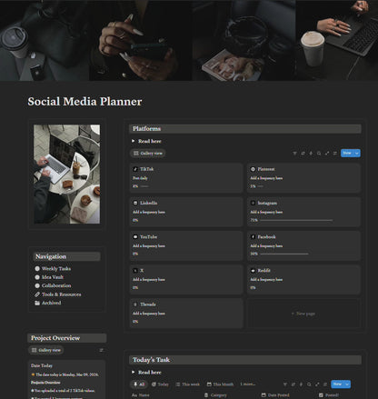378x399 pixels.
Task: Click LinkedIn's 'Add a frequency here' text
Action: 149,212
